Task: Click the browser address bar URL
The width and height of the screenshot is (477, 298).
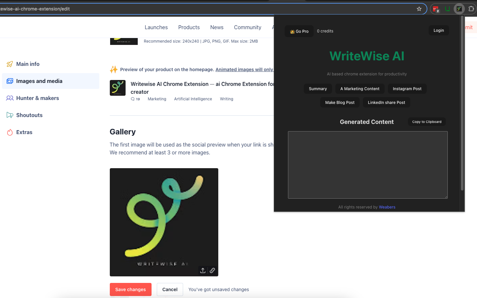Action: (x=35, y=9)
